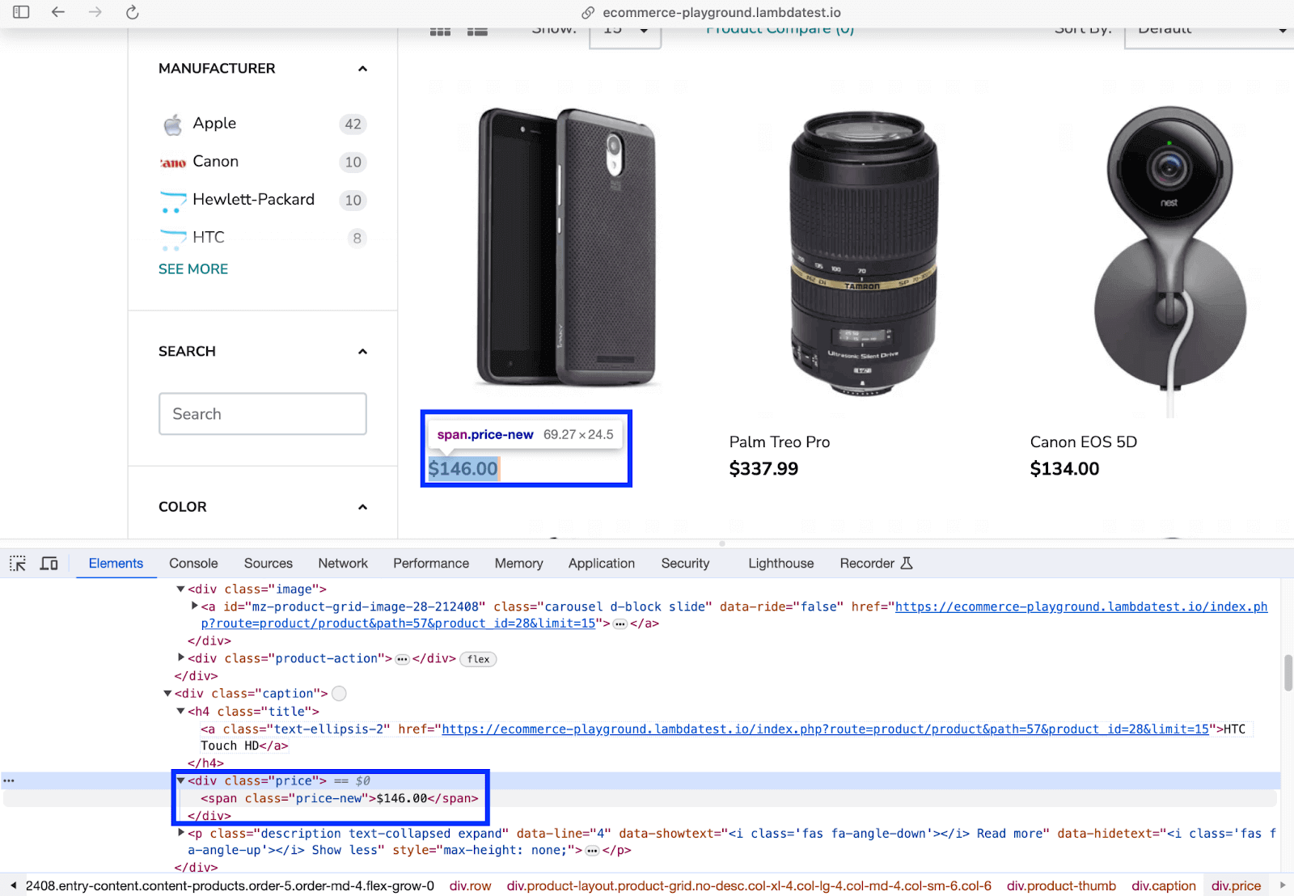Collapse the Manufacturer filter section
Screen dimensions: 1294x896
click(362, 69)
